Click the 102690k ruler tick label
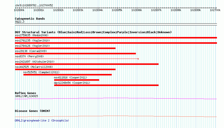The width and height of the screenshot is (224, 128). [x=19, y=10]
